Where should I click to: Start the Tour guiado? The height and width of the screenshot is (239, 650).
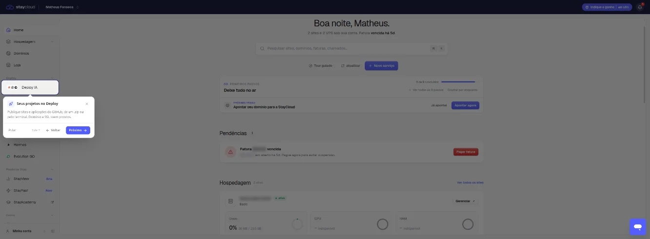[x=321, y=65]
